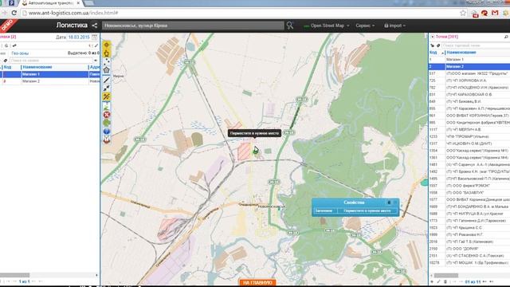Click the red X delete icon in the map toolbar
Image resolution: width=510 pixels, height=287 pixels.
[x=107, y=115]
